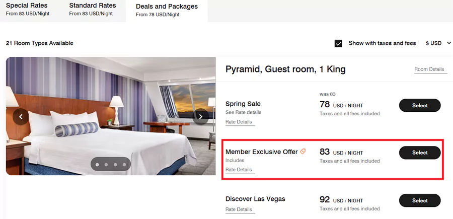Jump to second carousel dot
453x219 pixels.
(x=106, y=164)
